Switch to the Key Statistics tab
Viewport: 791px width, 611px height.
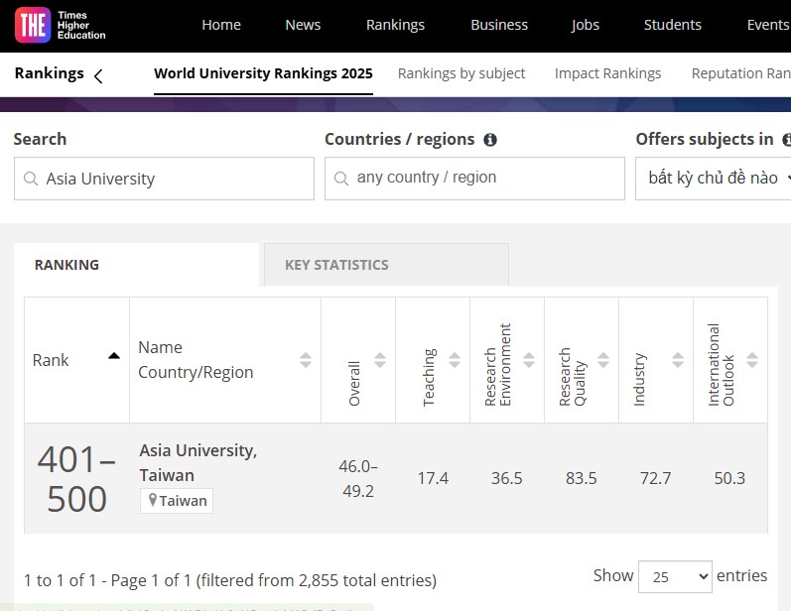[x=385, y=265]
